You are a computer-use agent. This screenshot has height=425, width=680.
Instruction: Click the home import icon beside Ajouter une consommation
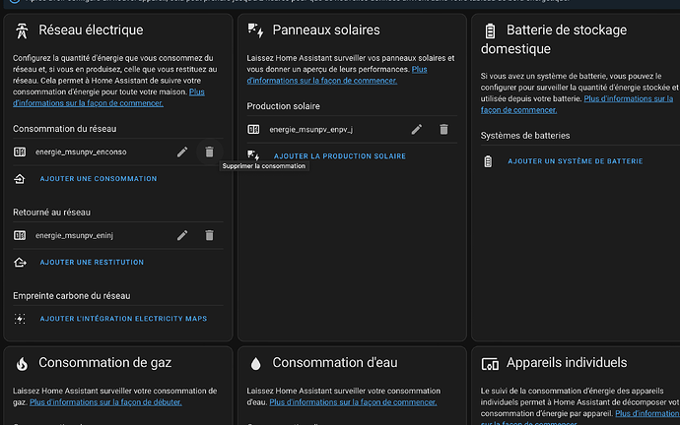tap(20, 179)
